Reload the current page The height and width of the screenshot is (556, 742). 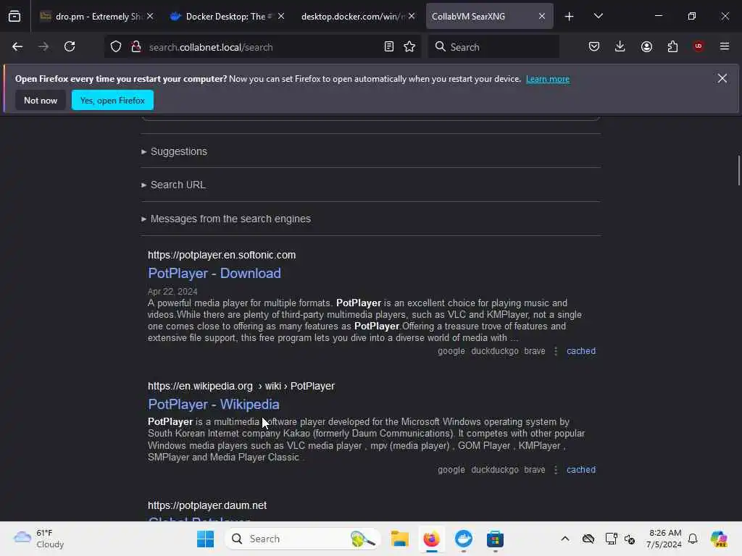coord(70,46)
